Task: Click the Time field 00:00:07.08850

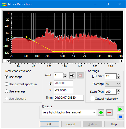Action: [x=69, y=98]
